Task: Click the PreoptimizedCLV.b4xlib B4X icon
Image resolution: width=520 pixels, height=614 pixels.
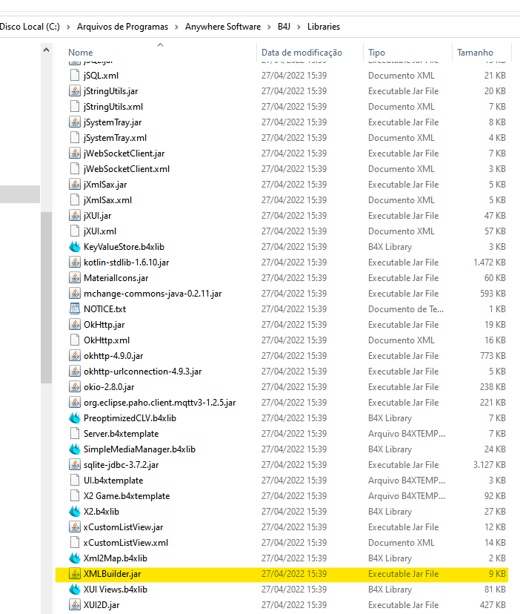Action: 74,418
